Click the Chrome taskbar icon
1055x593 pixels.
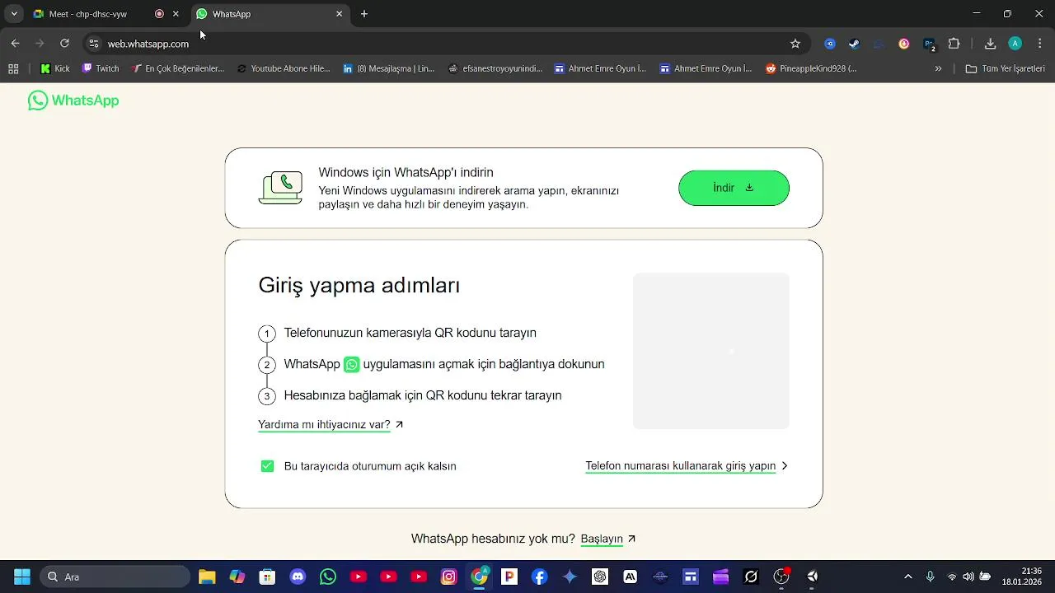pos(479,577)
